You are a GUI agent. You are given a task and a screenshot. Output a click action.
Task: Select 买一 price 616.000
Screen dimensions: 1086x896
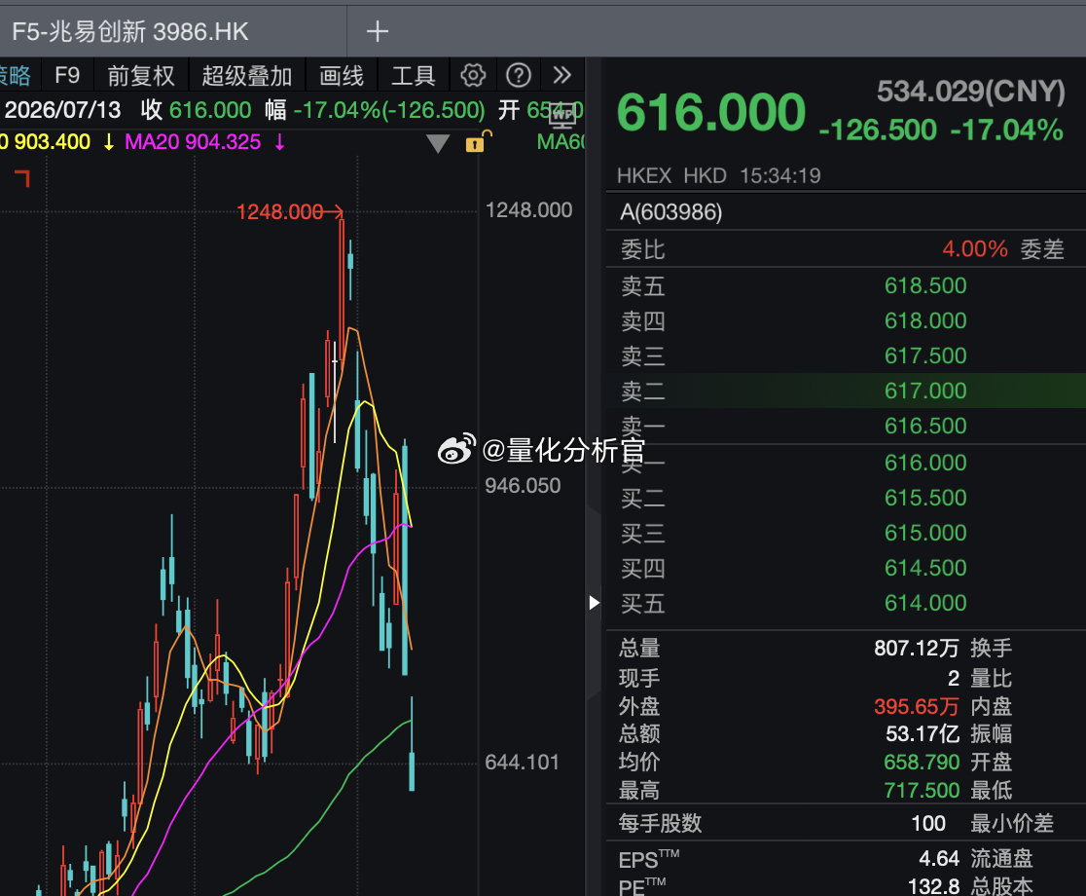click(x=924, y=463)
